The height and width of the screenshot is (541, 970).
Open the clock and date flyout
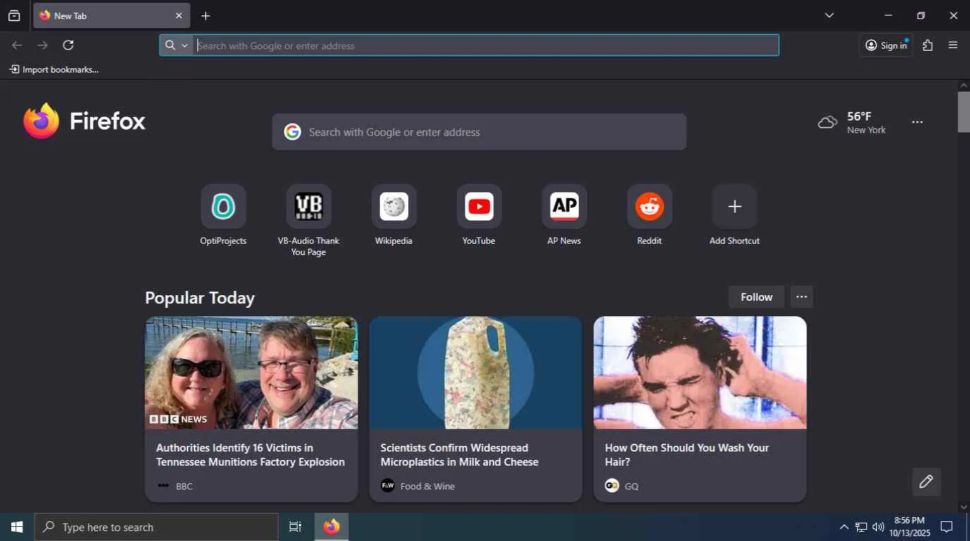tap(909, 527)
